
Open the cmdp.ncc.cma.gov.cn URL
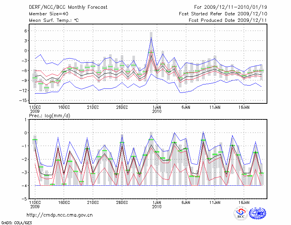60,215
